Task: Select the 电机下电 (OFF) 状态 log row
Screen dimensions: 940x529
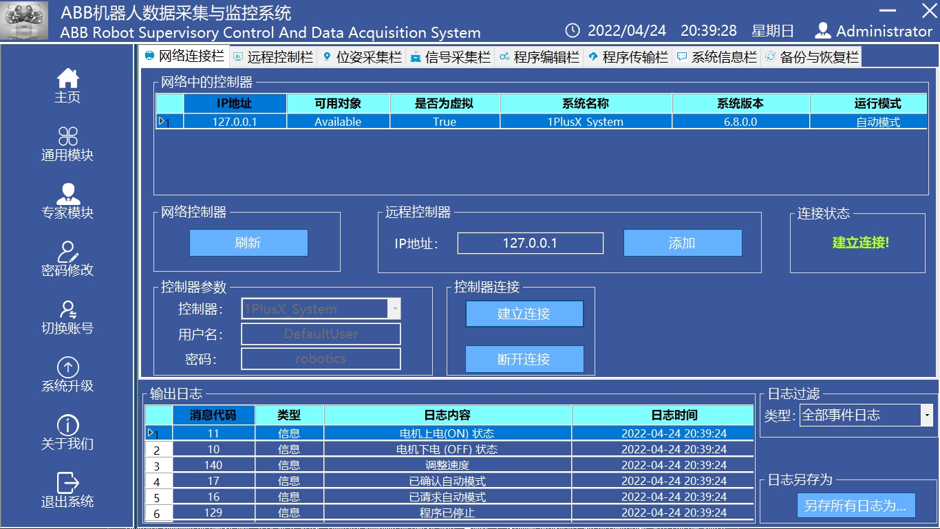Action: point(449,449)
